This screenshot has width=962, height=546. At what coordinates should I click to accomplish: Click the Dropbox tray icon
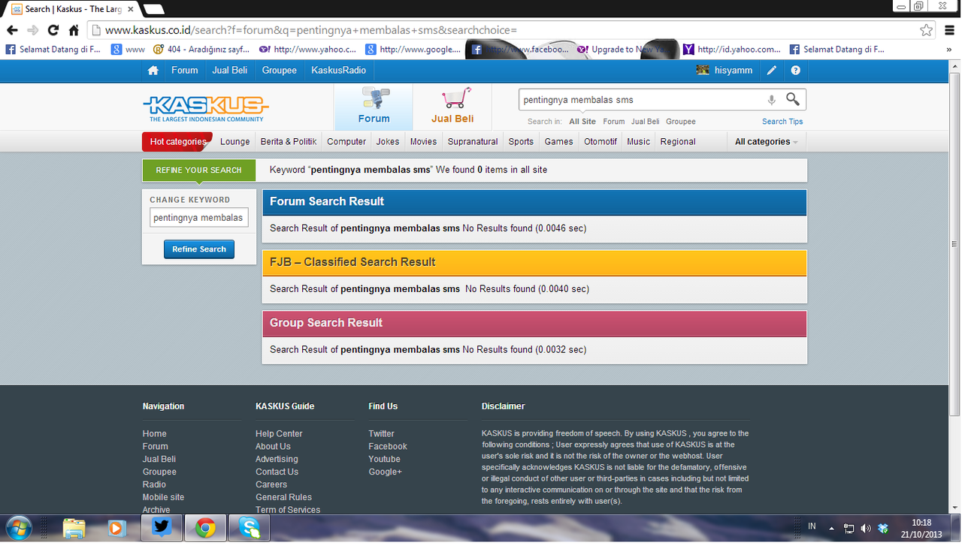(x=883, y=528)
